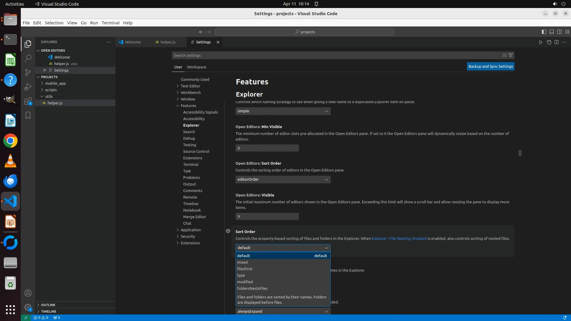This screenshot has height=321, width=571.
Task: Open the Search view in activity bar
Action: click(28, 58)
